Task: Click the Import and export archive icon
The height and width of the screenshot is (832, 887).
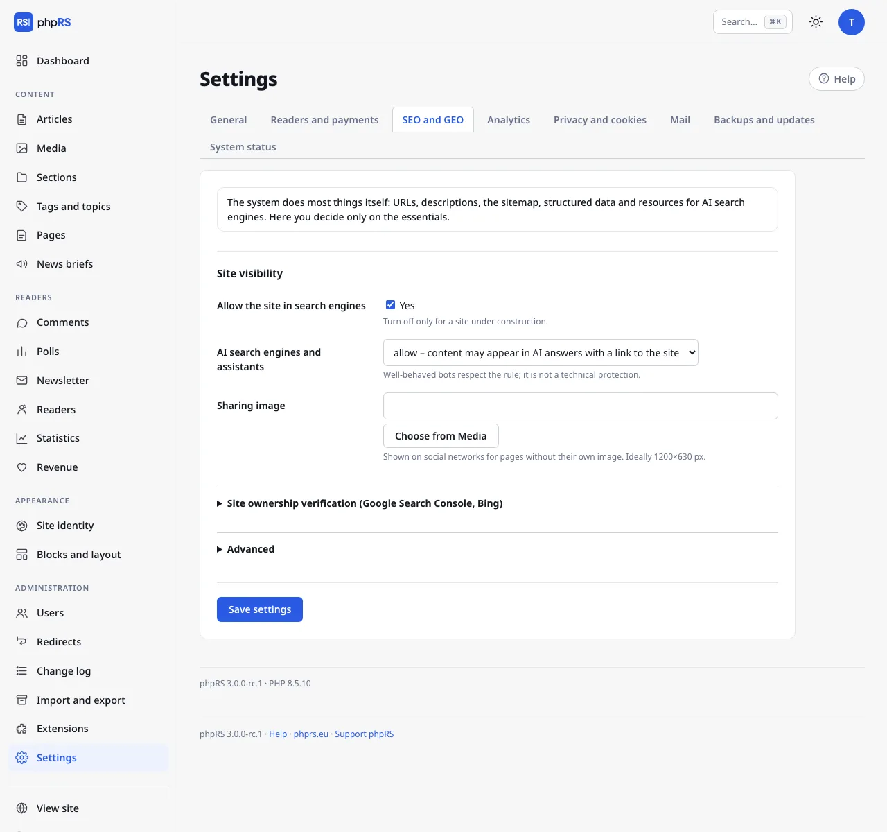Action: [22, 700]
